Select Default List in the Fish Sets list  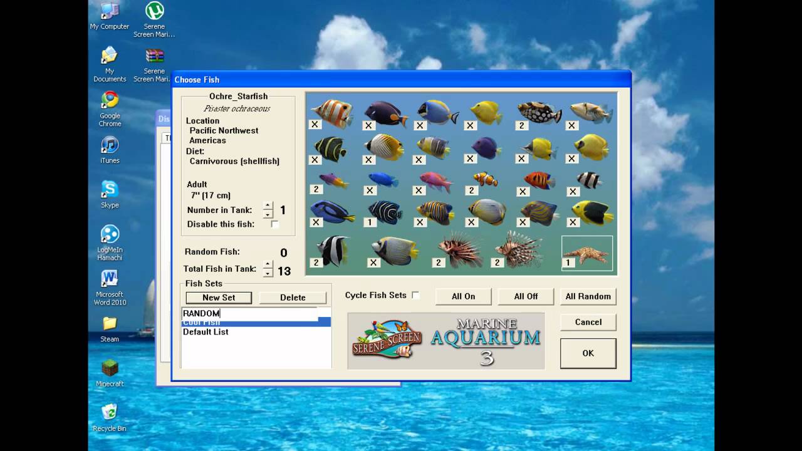(x=206, y=332)
